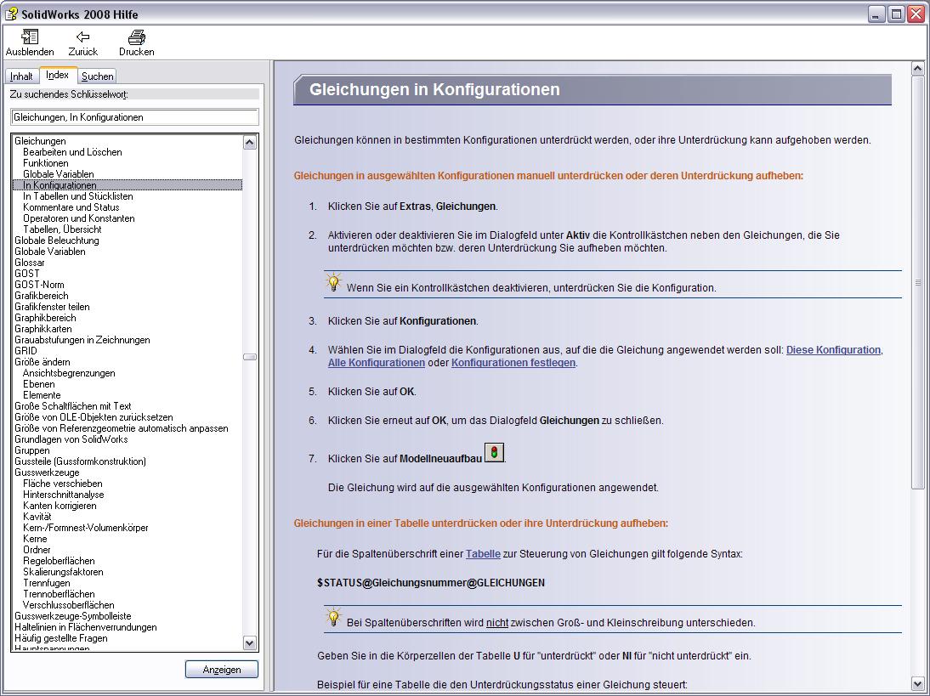Select Kanten korrigieren entry

(60, 506)
